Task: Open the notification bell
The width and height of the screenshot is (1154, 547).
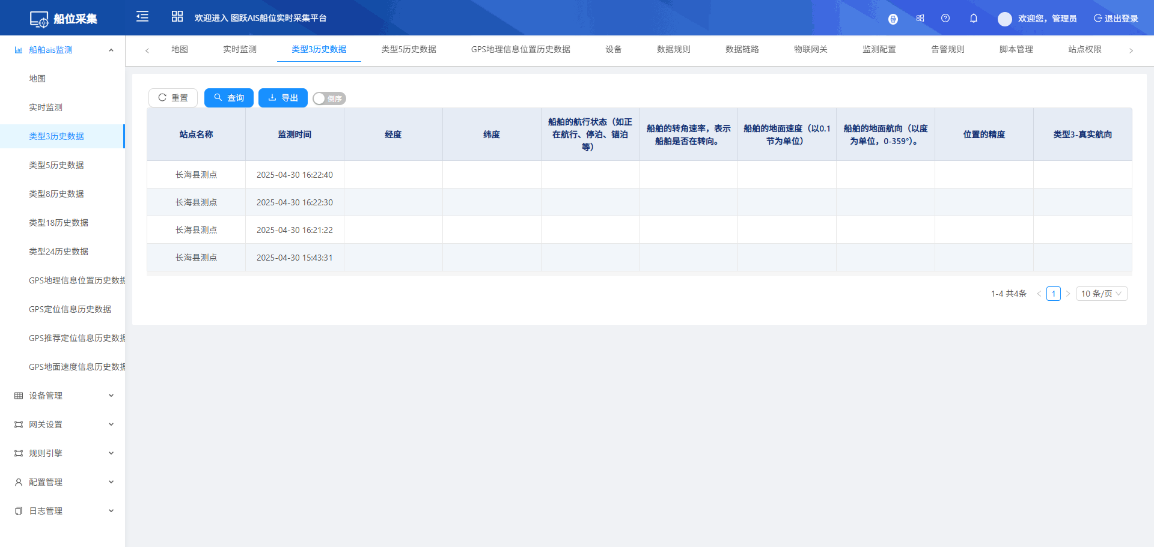Action: click(974, 19)
